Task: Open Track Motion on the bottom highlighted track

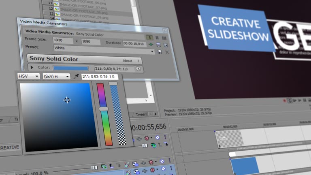Action: point(136,172)
